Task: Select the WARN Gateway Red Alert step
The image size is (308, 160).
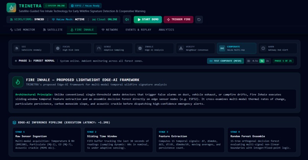Action: click(x=277, y=48)
